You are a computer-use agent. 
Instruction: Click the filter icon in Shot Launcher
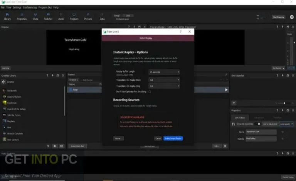point(234,103)
